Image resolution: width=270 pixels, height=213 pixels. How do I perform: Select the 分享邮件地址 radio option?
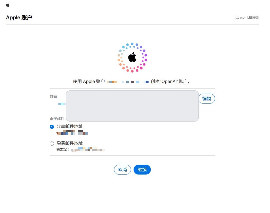52,127
